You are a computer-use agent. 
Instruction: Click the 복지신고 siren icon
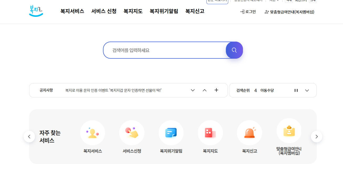point(250,133)
